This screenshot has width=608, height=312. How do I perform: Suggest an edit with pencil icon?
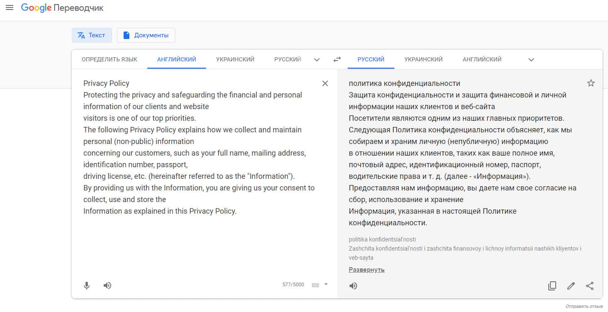(571, 286)
